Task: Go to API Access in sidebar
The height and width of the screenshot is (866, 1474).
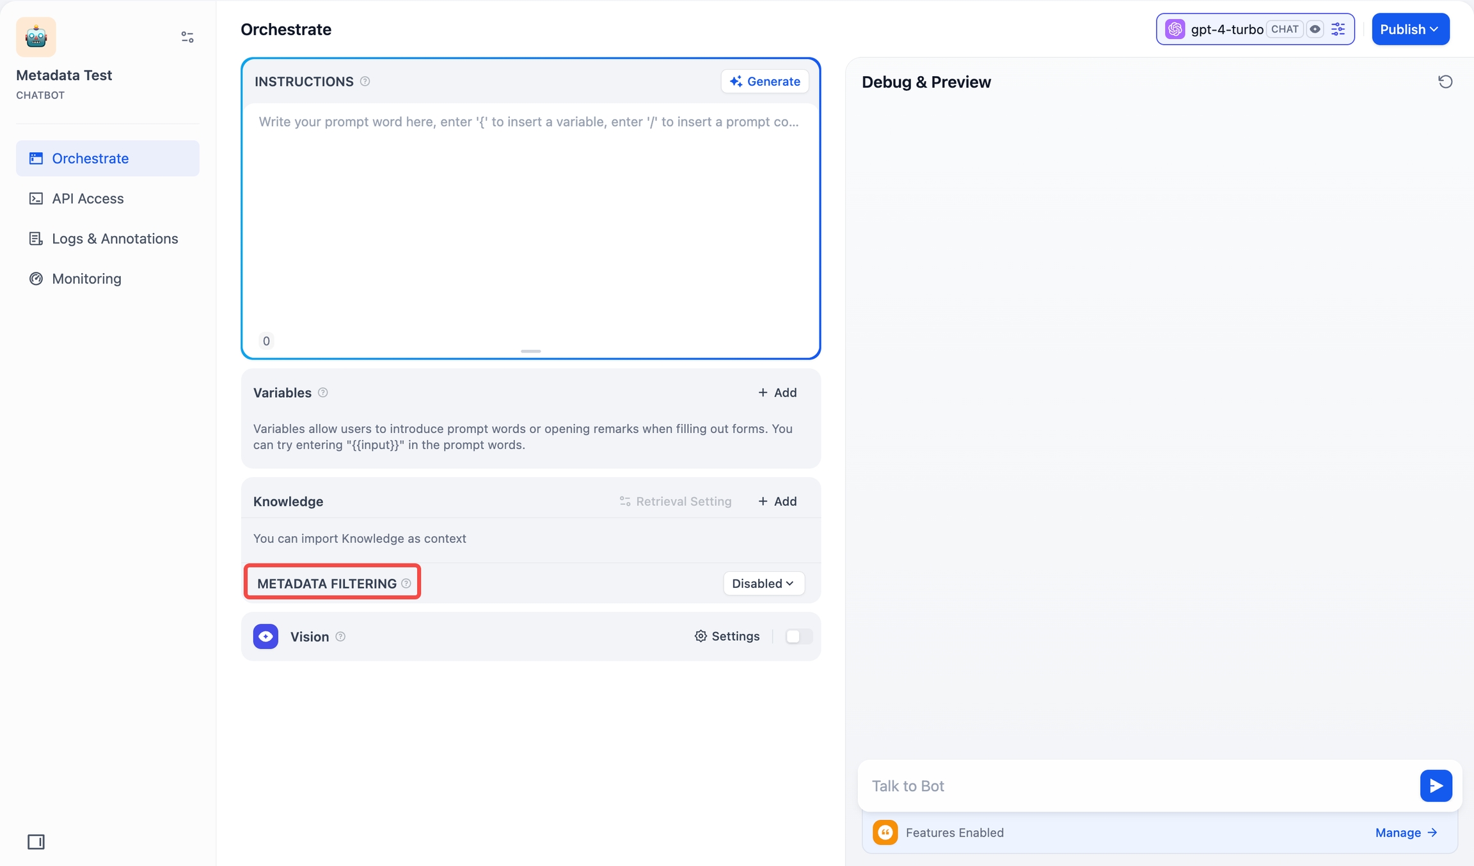Action: (x=88, y=198)
